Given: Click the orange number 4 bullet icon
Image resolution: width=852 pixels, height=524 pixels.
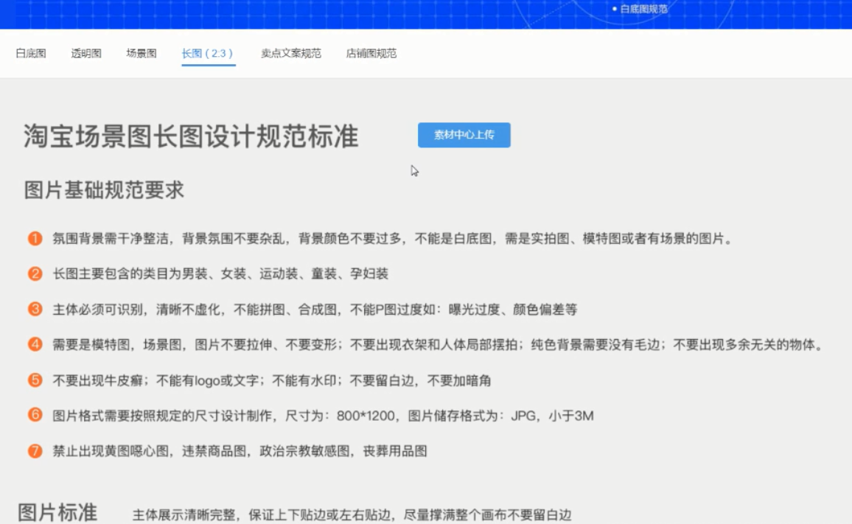Looking at the screenshot, I should pyautogui.click(x=35, y=344).
